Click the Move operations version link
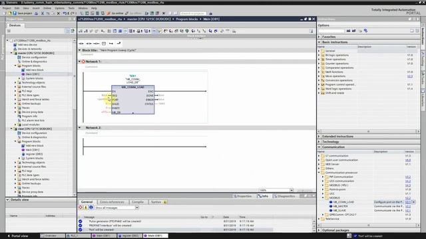This screenshot has width=426, height=239. click(x=410, y=76)
